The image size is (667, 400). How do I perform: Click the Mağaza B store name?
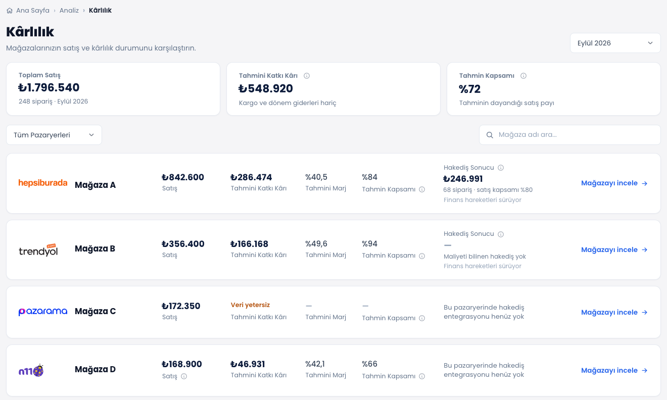tap(95, 248)
